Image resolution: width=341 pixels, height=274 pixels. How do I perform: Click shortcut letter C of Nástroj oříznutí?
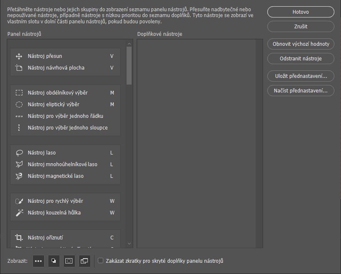click(112, 238)
